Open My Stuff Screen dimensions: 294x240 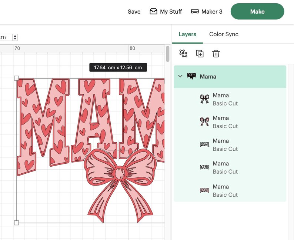166,11
